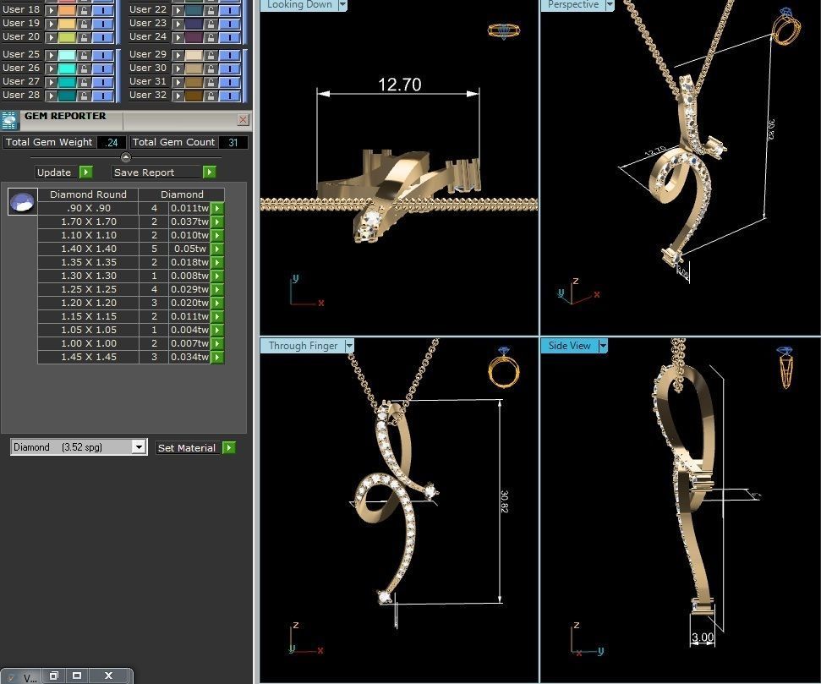Toggle visibility of User 23 layer
This screenshot has height=684, width=821.
[230, 24]
